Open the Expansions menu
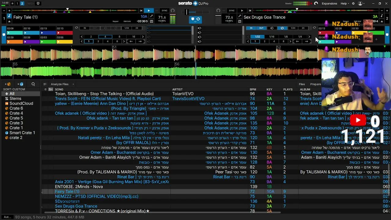This screenshot has height=220, width=391. tap(329, 3)
